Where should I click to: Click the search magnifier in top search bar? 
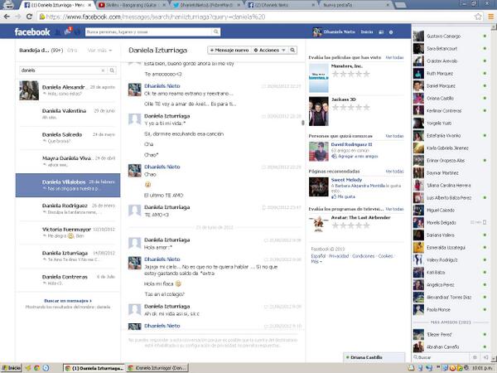click(216, 31)
